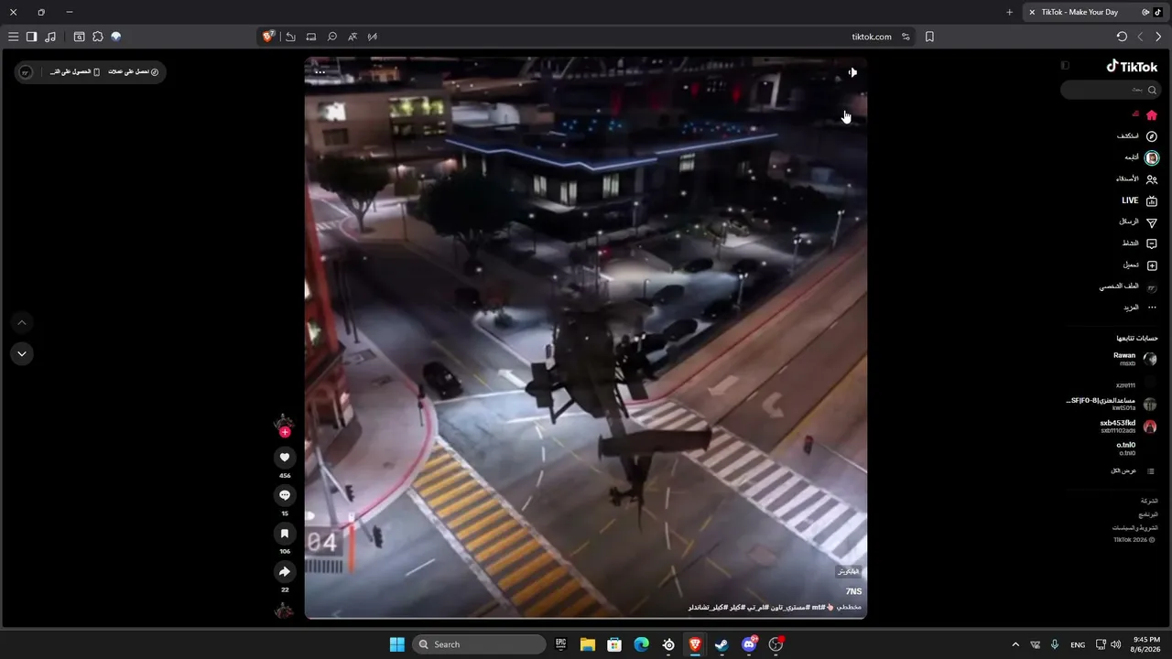Open the Upload plus-square icon
Viewport: 1172px width, 659px height.
pos(1152,265)
